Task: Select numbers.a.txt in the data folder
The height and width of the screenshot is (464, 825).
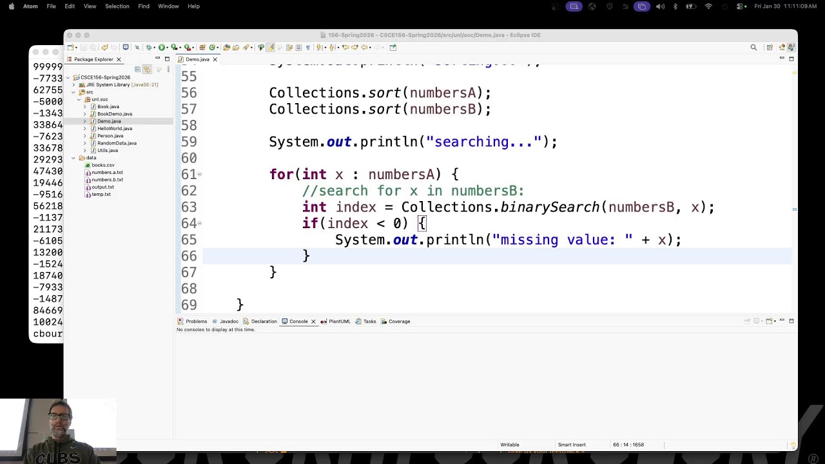Action: pos(107,172)
